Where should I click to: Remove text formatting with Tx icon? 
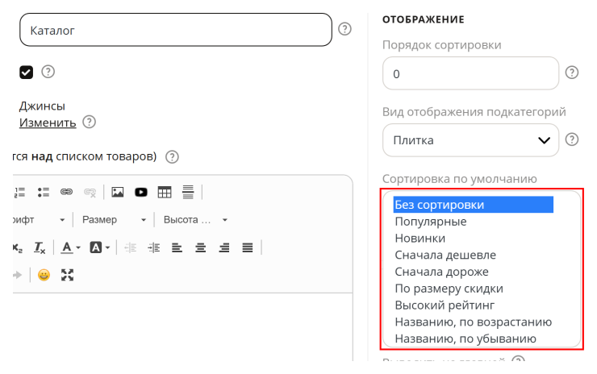40,248
